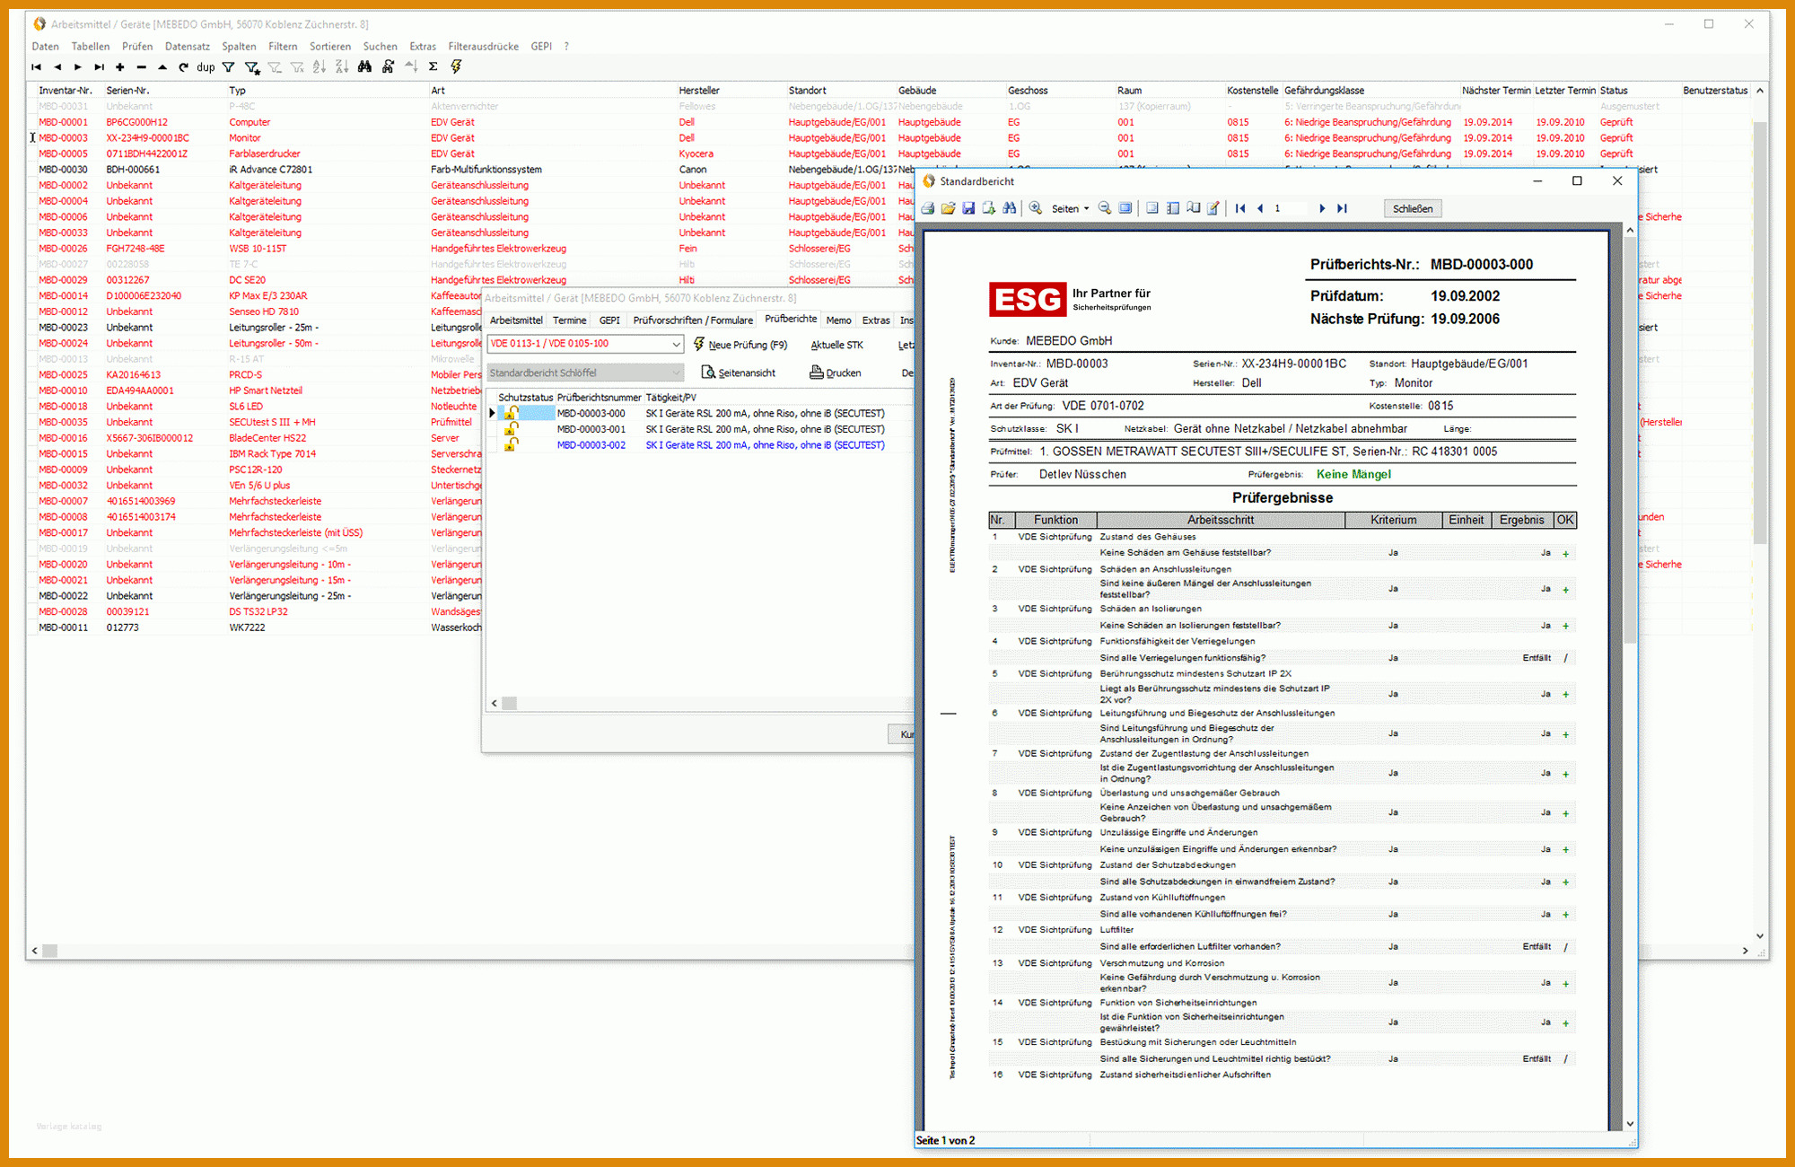1795x1167 pixels.
Task: Expand Standardbericht Schlöffel combo box
Action: [x=676, y=373]
